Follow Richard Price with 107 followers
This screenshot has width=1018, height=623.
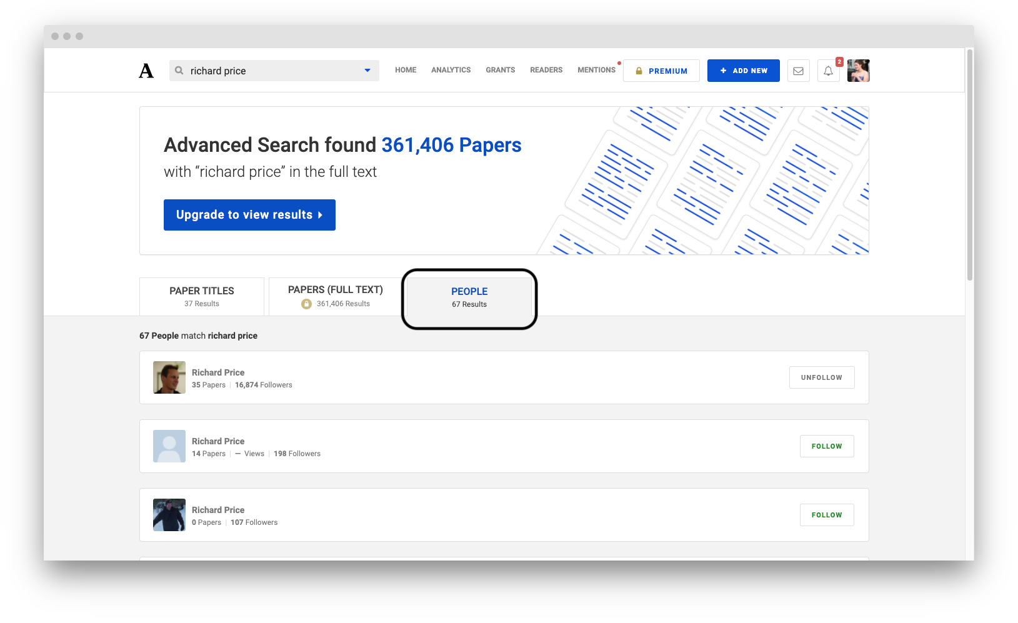827,515
